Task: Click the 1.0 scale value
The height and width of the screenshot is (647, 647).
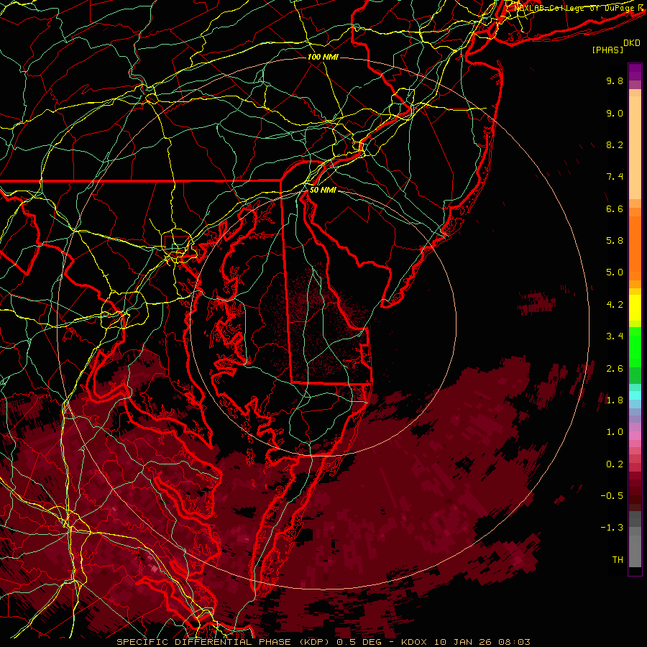Action: pyautogui.click(x=615, y=432)
